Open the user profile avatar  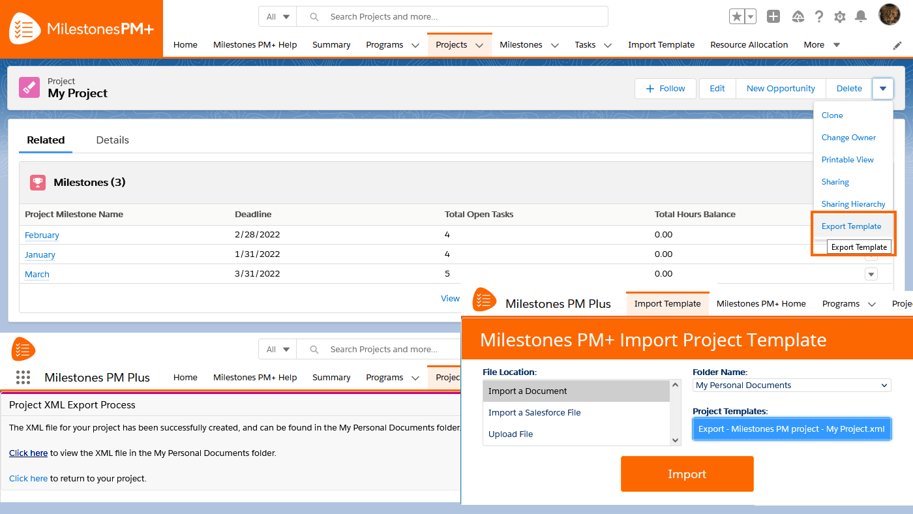tap(889, 14)
